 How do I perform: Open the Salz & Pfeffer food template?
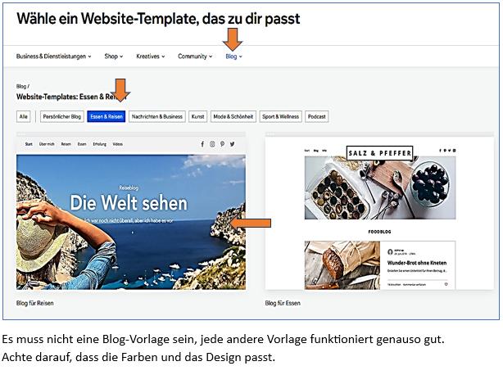pyautogui.click(x=379, y=211)
